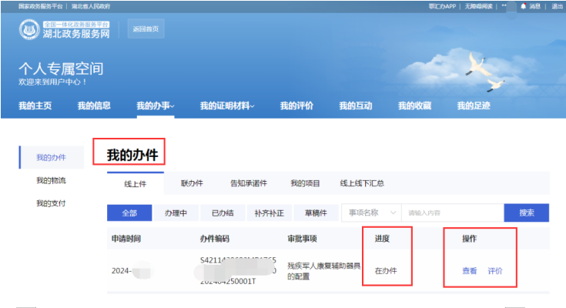Expand the 我的证明材料 dropdown menu
The height and width of the screenshot is (308, 566).
(x=227, y=105)
